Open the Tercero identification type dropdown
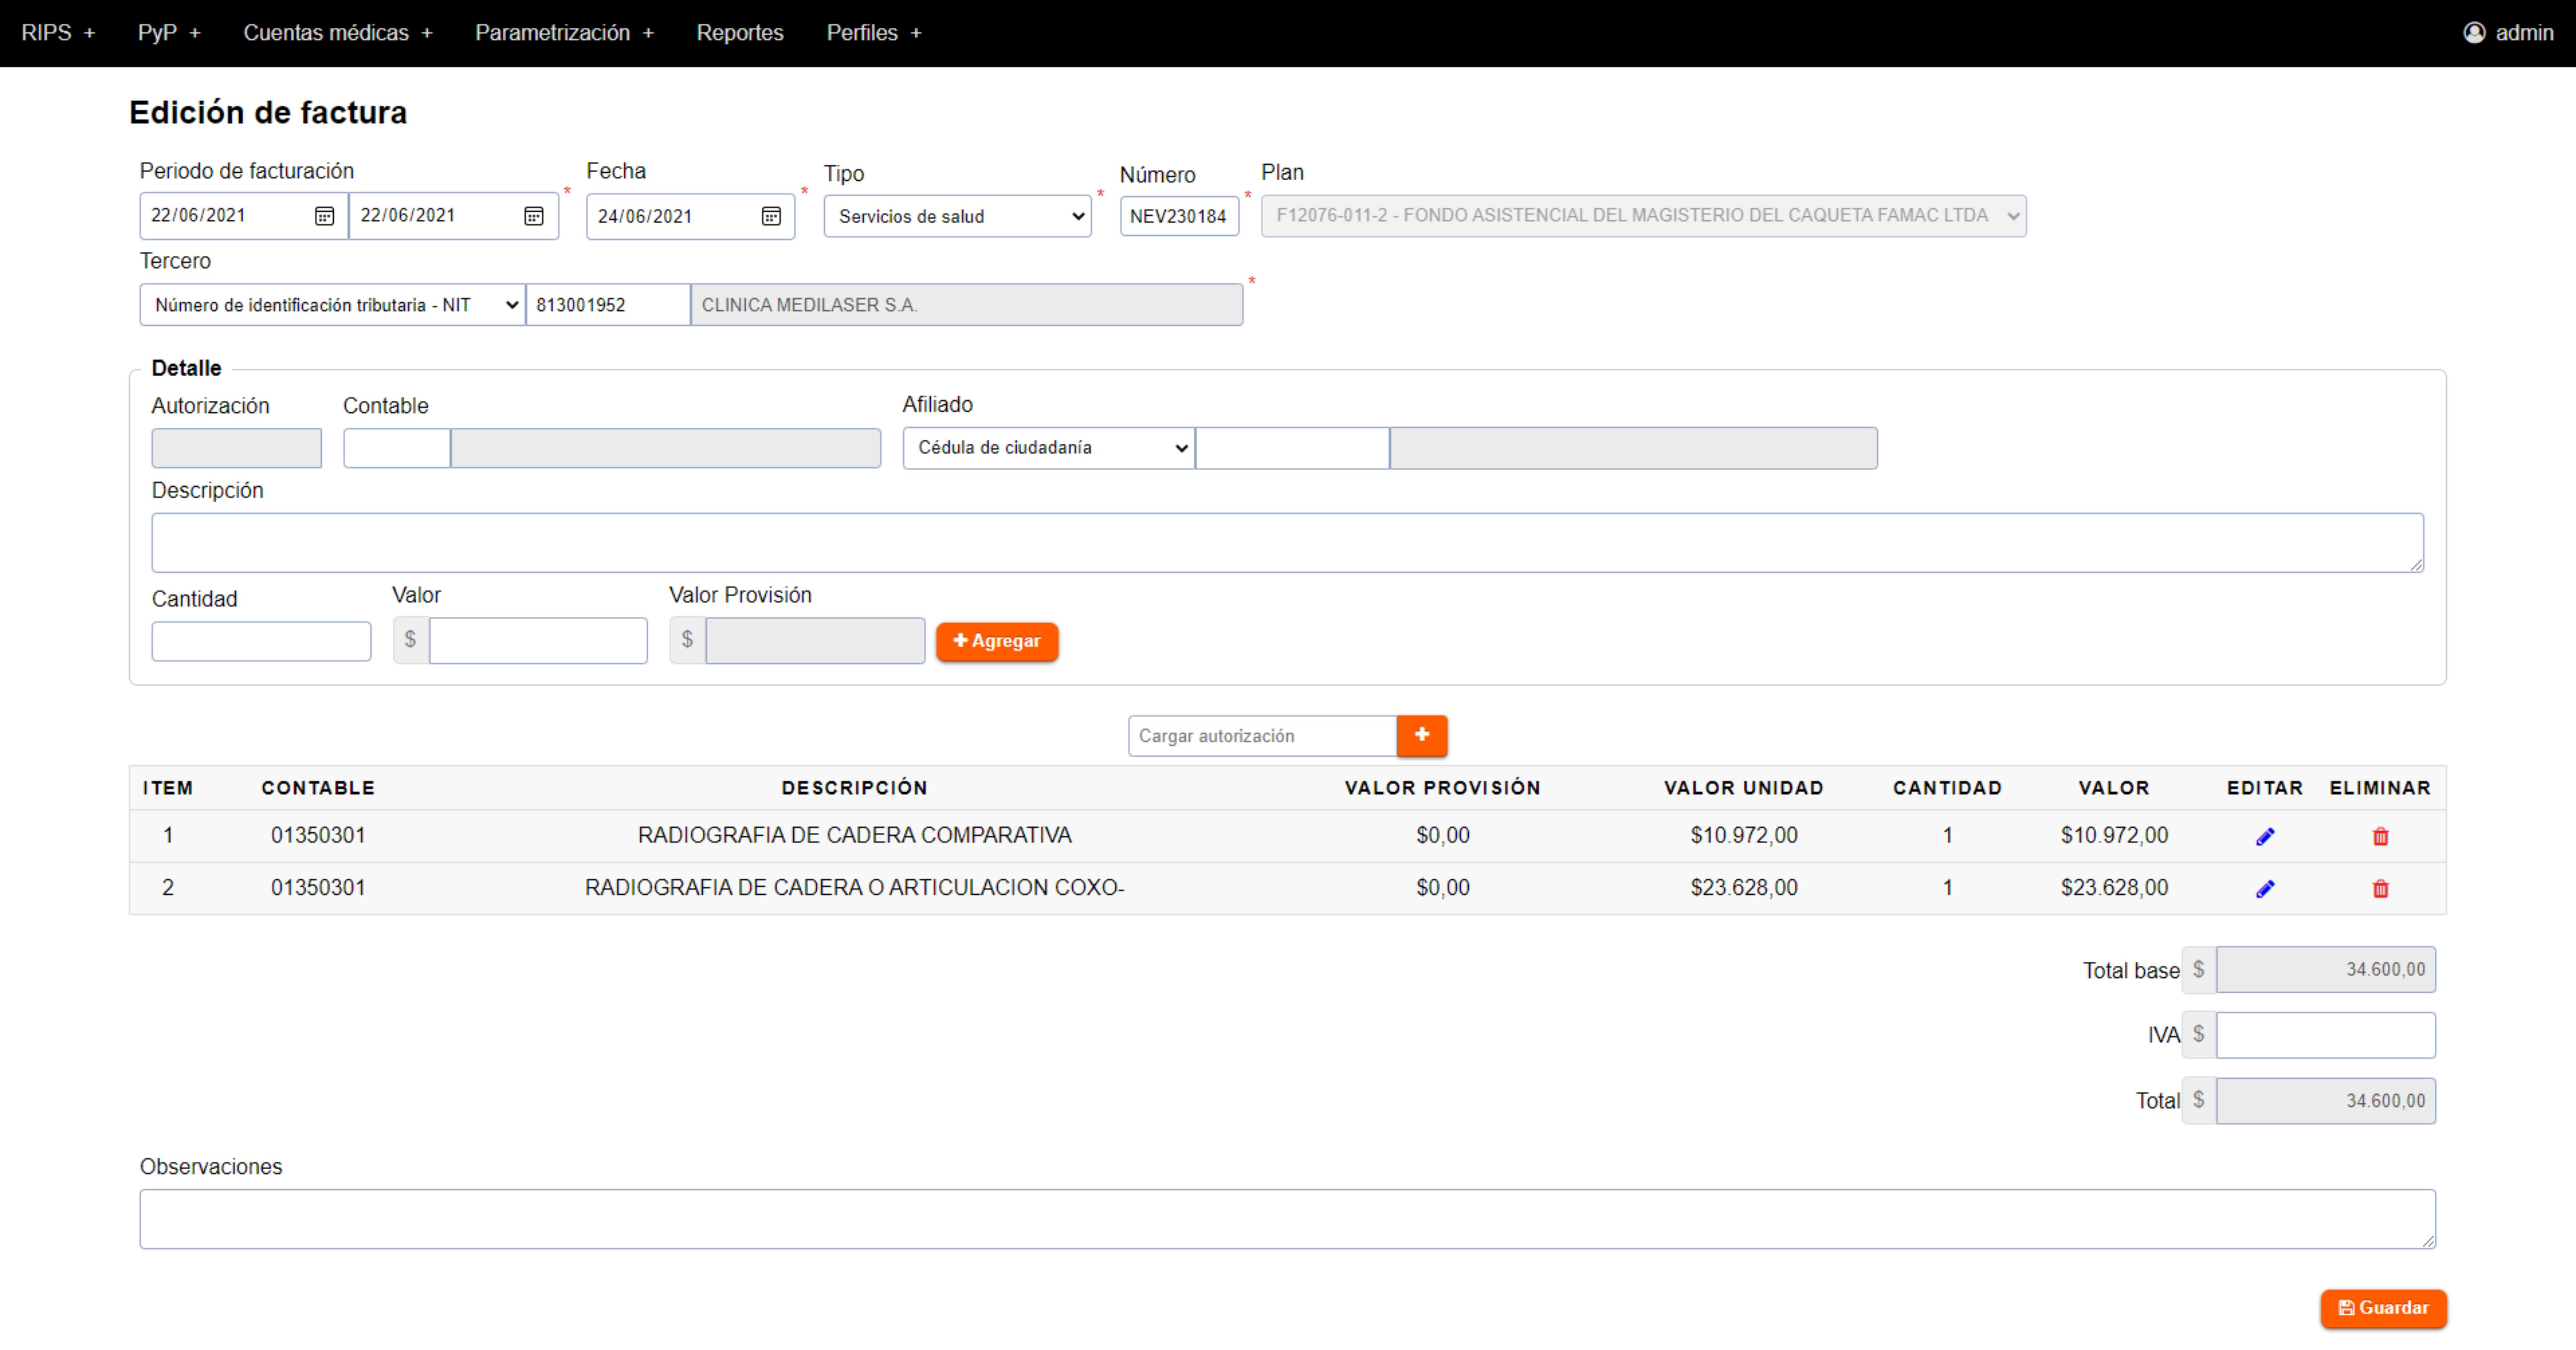The height and width of the screenshot is (1350, 2576). (x=332, y=305)
